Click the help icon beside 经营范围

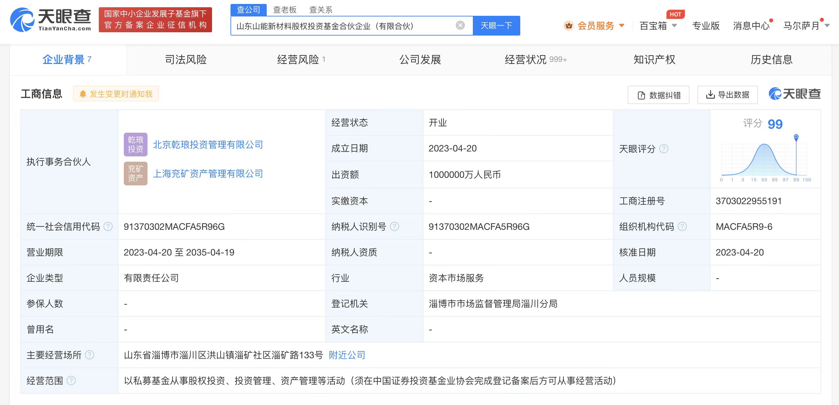(71, 381)
